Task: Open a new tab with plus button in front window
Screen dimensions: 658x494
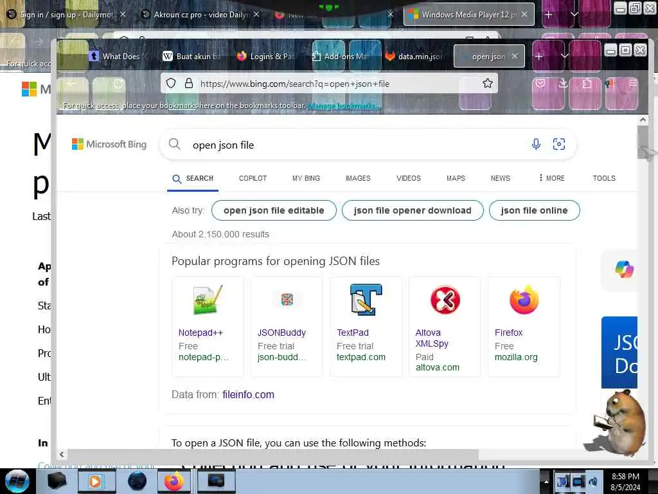Action: tap(539, 56)
